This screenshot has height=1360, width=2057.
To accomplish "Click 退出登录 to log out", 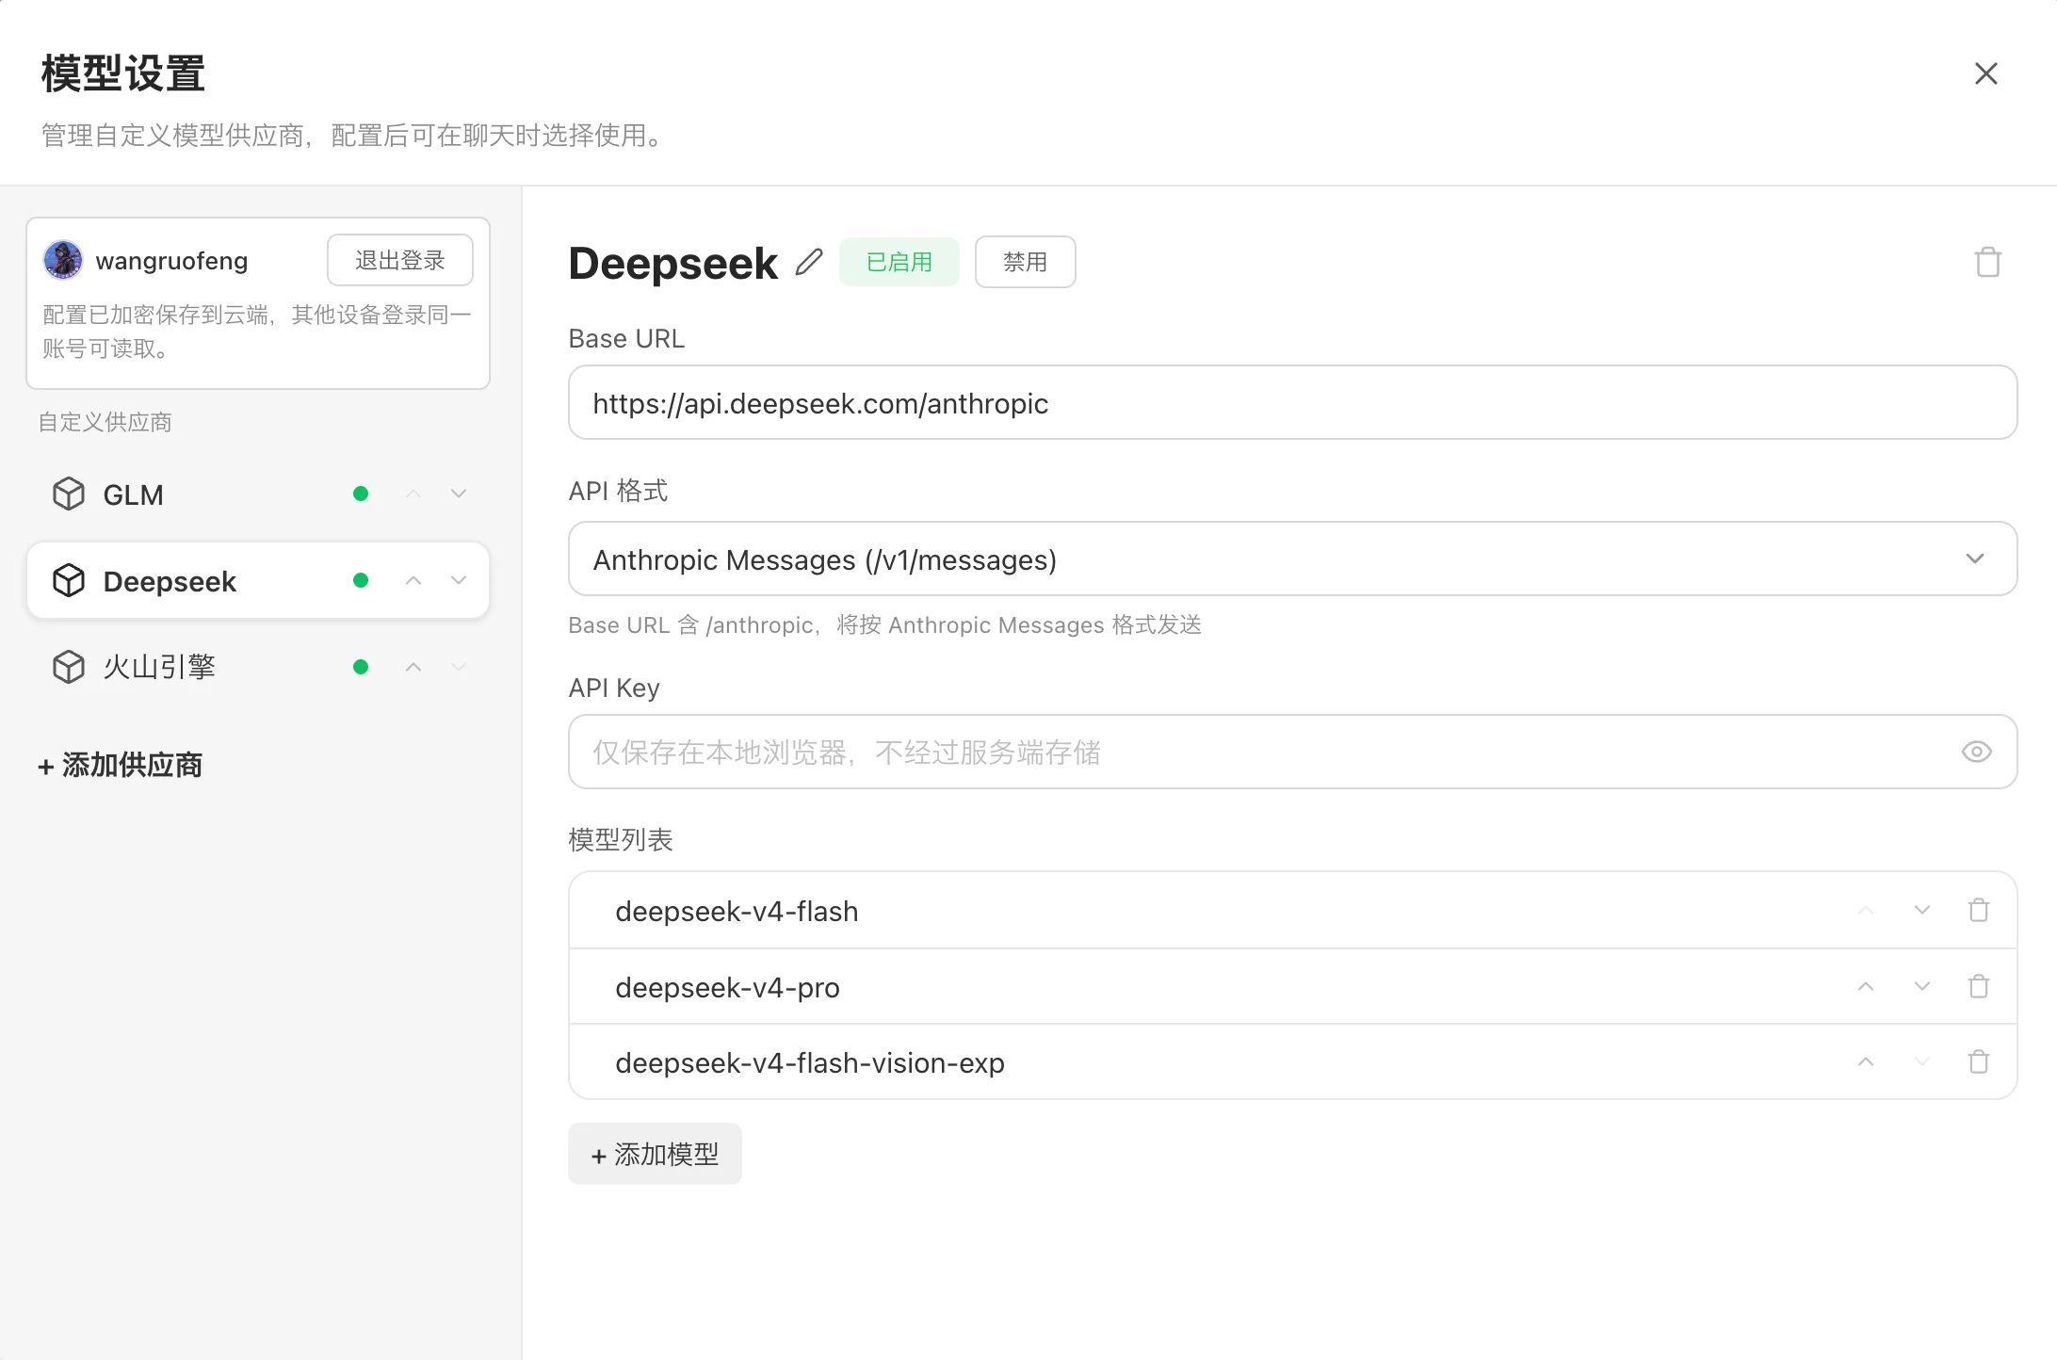I will pos(399,260).
